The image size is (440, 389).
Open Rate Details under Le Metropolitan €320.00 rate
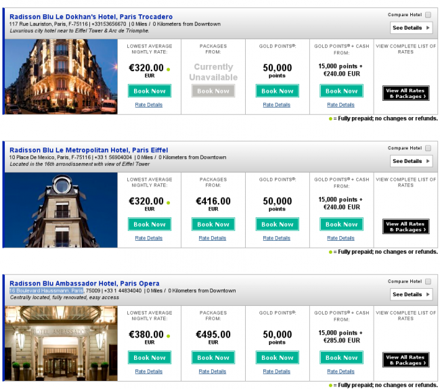[149, 238]
